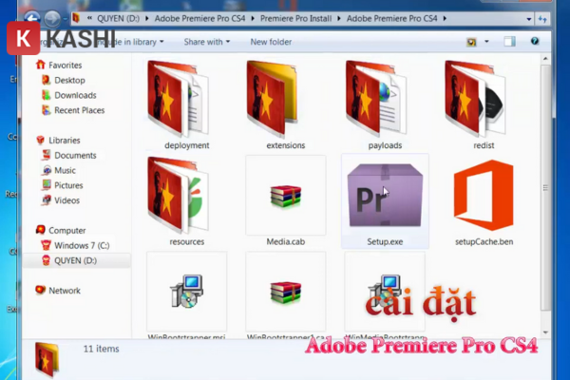The width and height of the screenshot is (570, 380).
Task: Click the Desktop icon in sidebar
Action: click(x=46, y=80)
